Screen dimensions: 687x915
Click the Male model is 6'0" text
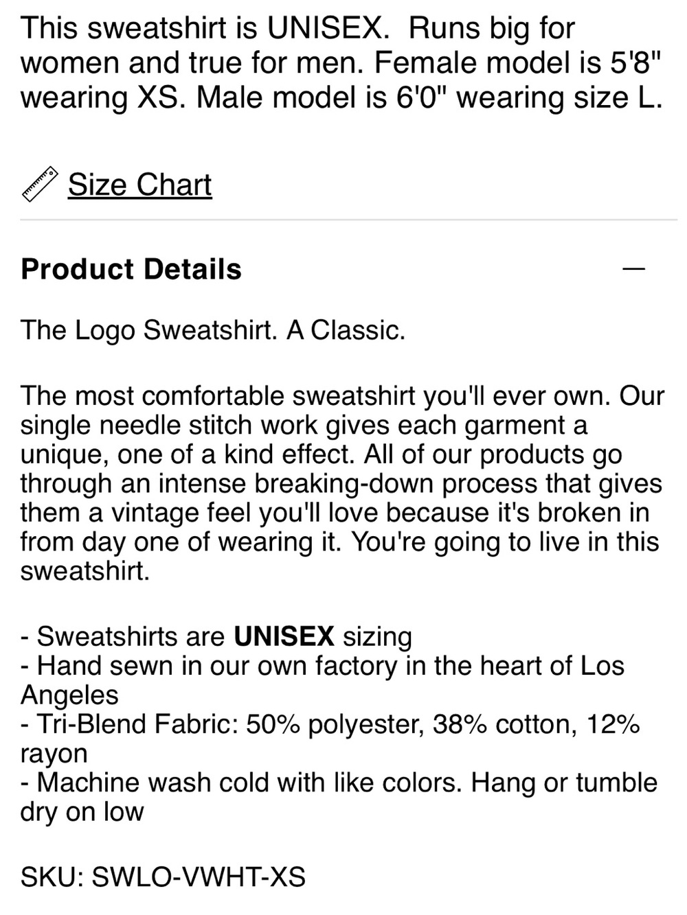tap(323, 97)
